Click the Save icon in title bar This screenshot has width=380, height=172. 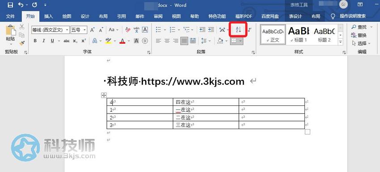point(10,4)
